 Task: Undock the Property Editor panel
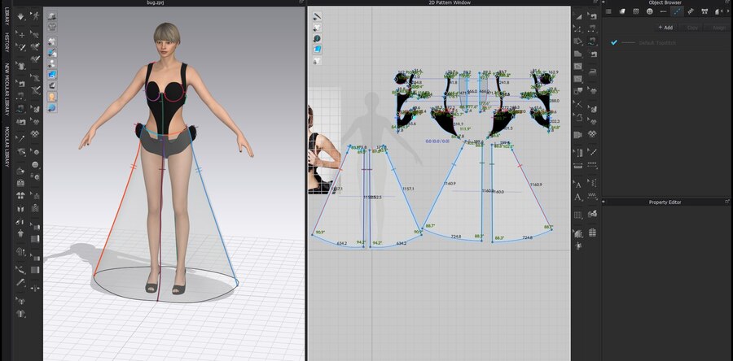click(x=727, y=202)
